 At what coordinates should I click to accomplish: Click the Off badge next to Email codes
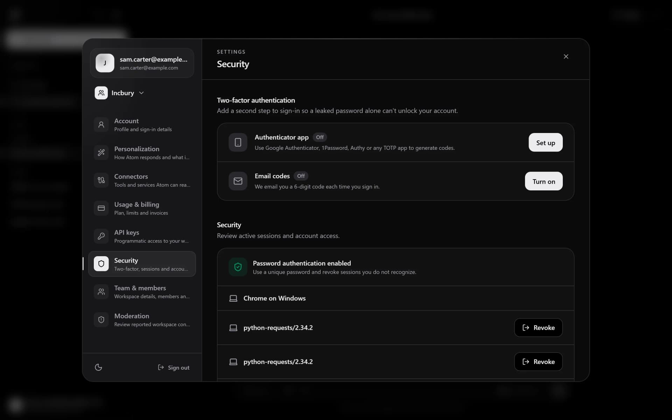pyautogui.click(x=301, y=176)
